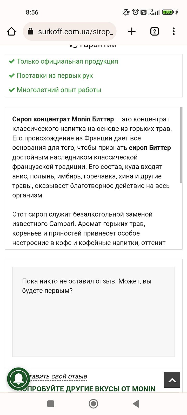Image resolution: width=187 pixels, height=415 pixels.
Task: Tap the Попробуйте другие вкусы от Monin heading
Action: click(88, 389)
